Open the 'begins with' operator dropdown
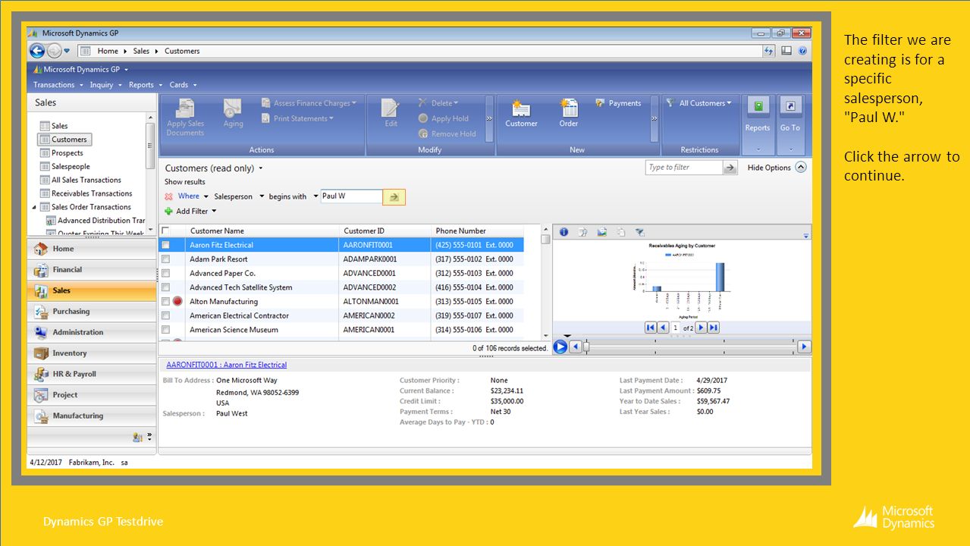Image resolution: width=970 pixels, height=546 pixels. [x=315, y=196]
